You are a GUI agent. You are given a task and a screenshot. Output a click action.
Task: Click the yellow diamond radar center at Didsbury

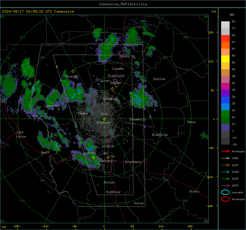point(104,119)
